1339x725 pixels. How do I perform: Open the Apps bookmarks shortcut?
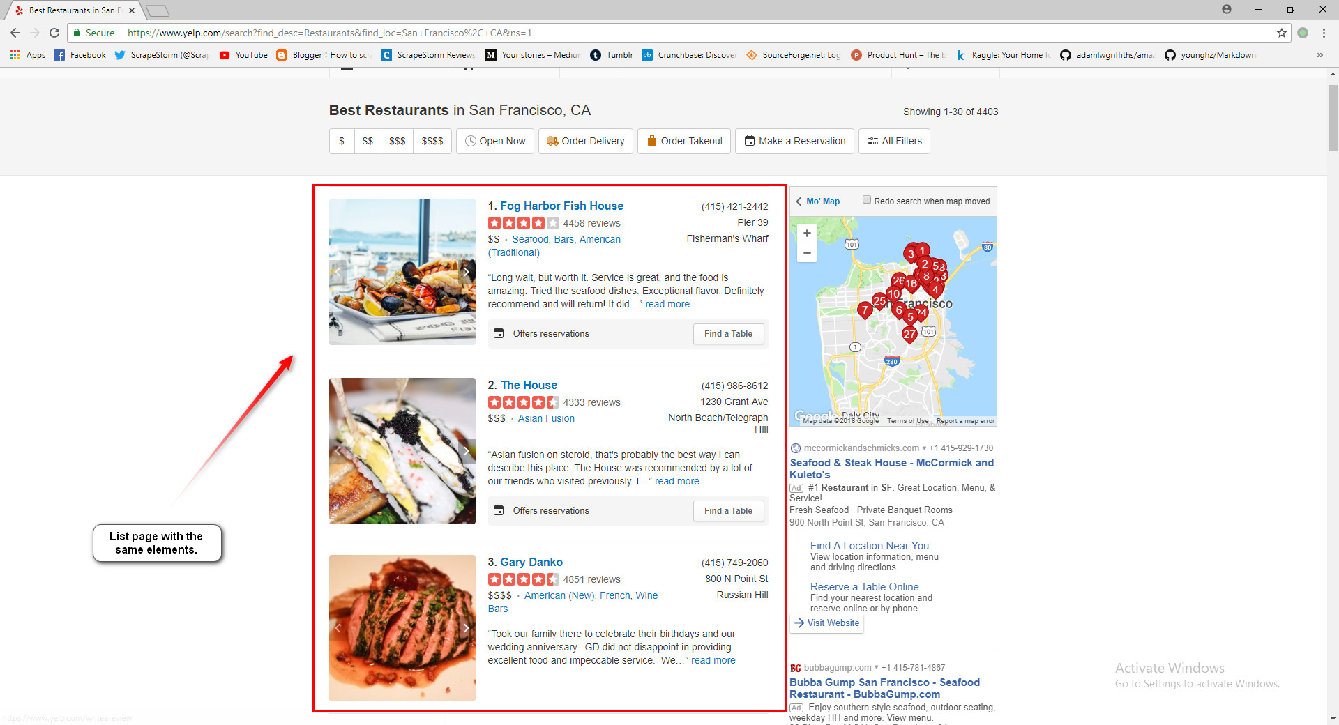pos(28,55)
